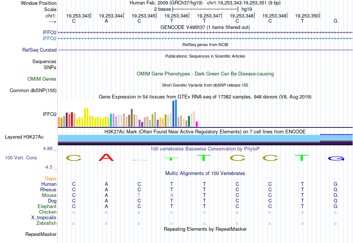This screenshot has width=353, height=243.
Task: Click the blue G in PhyloP conservation logo
Action: pos(336,159)
